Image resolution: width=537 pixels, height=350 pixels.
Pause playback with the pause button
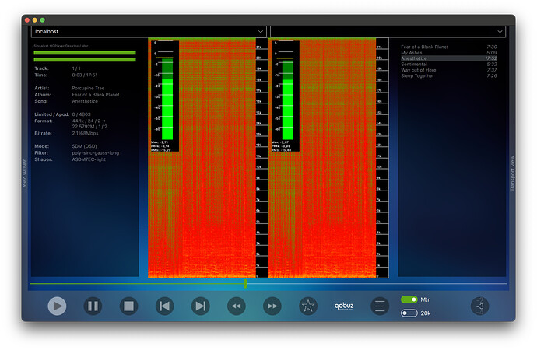coord(93,306)
